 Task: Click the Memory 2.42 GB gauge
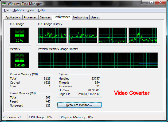coord(19,60)
